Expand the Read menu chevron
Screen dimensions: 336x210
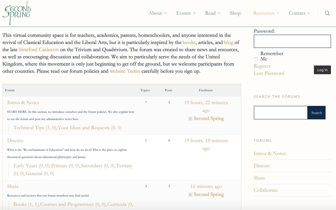click(x=219, y=13)
